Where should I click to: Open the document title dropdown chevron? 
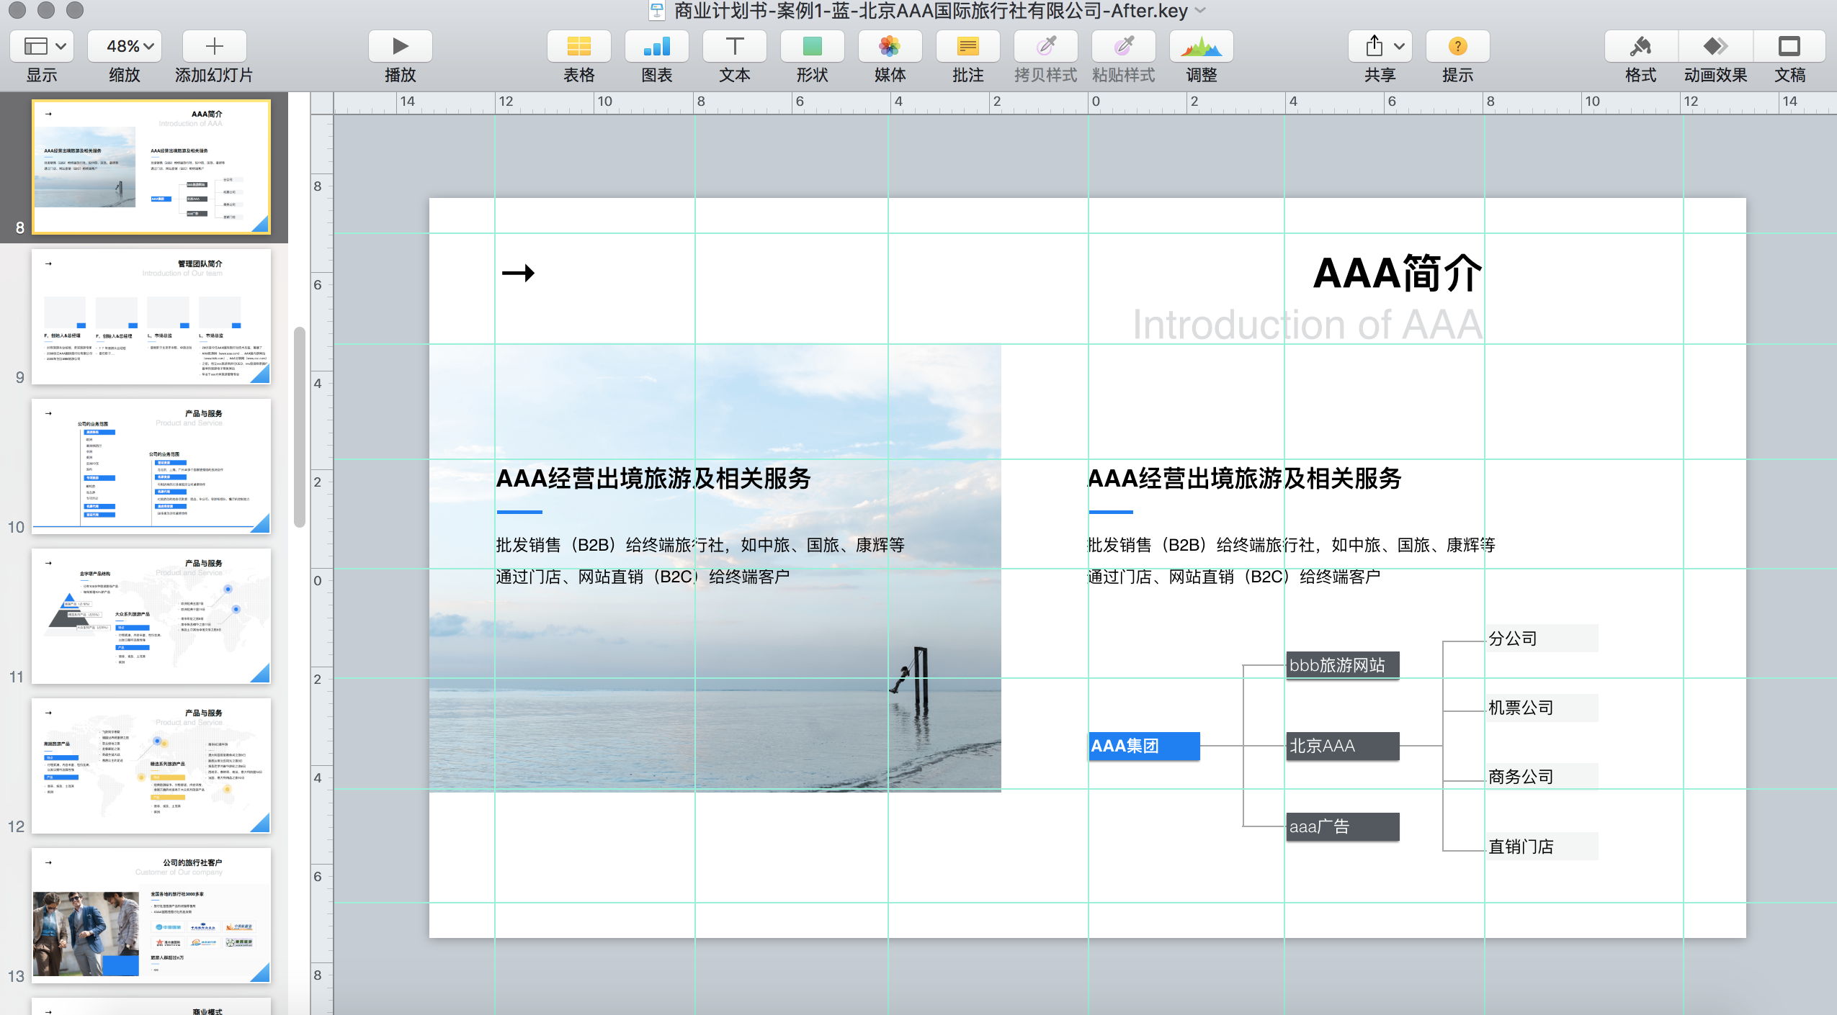(x=1200, y=11)
